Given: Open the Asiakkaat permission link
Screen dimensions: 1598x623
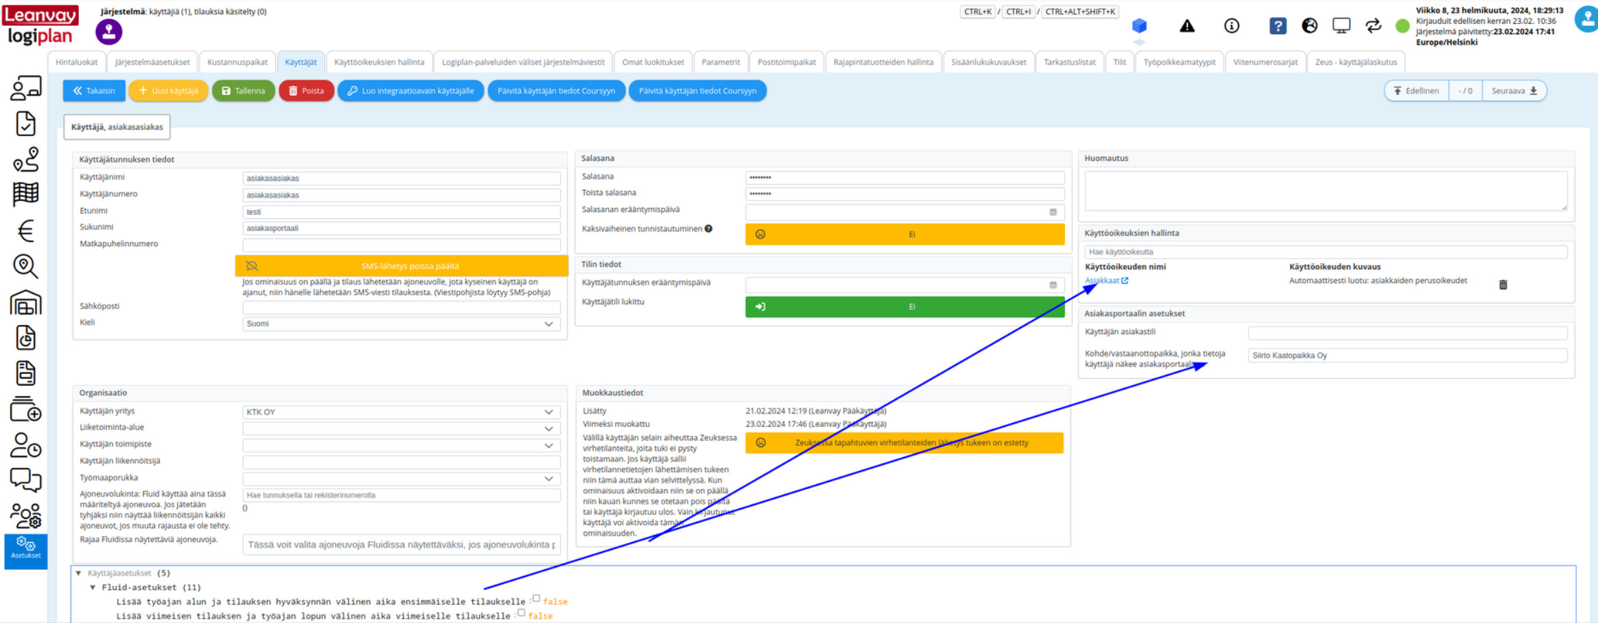Looking at the screenshot, I should click(1102, 280).
